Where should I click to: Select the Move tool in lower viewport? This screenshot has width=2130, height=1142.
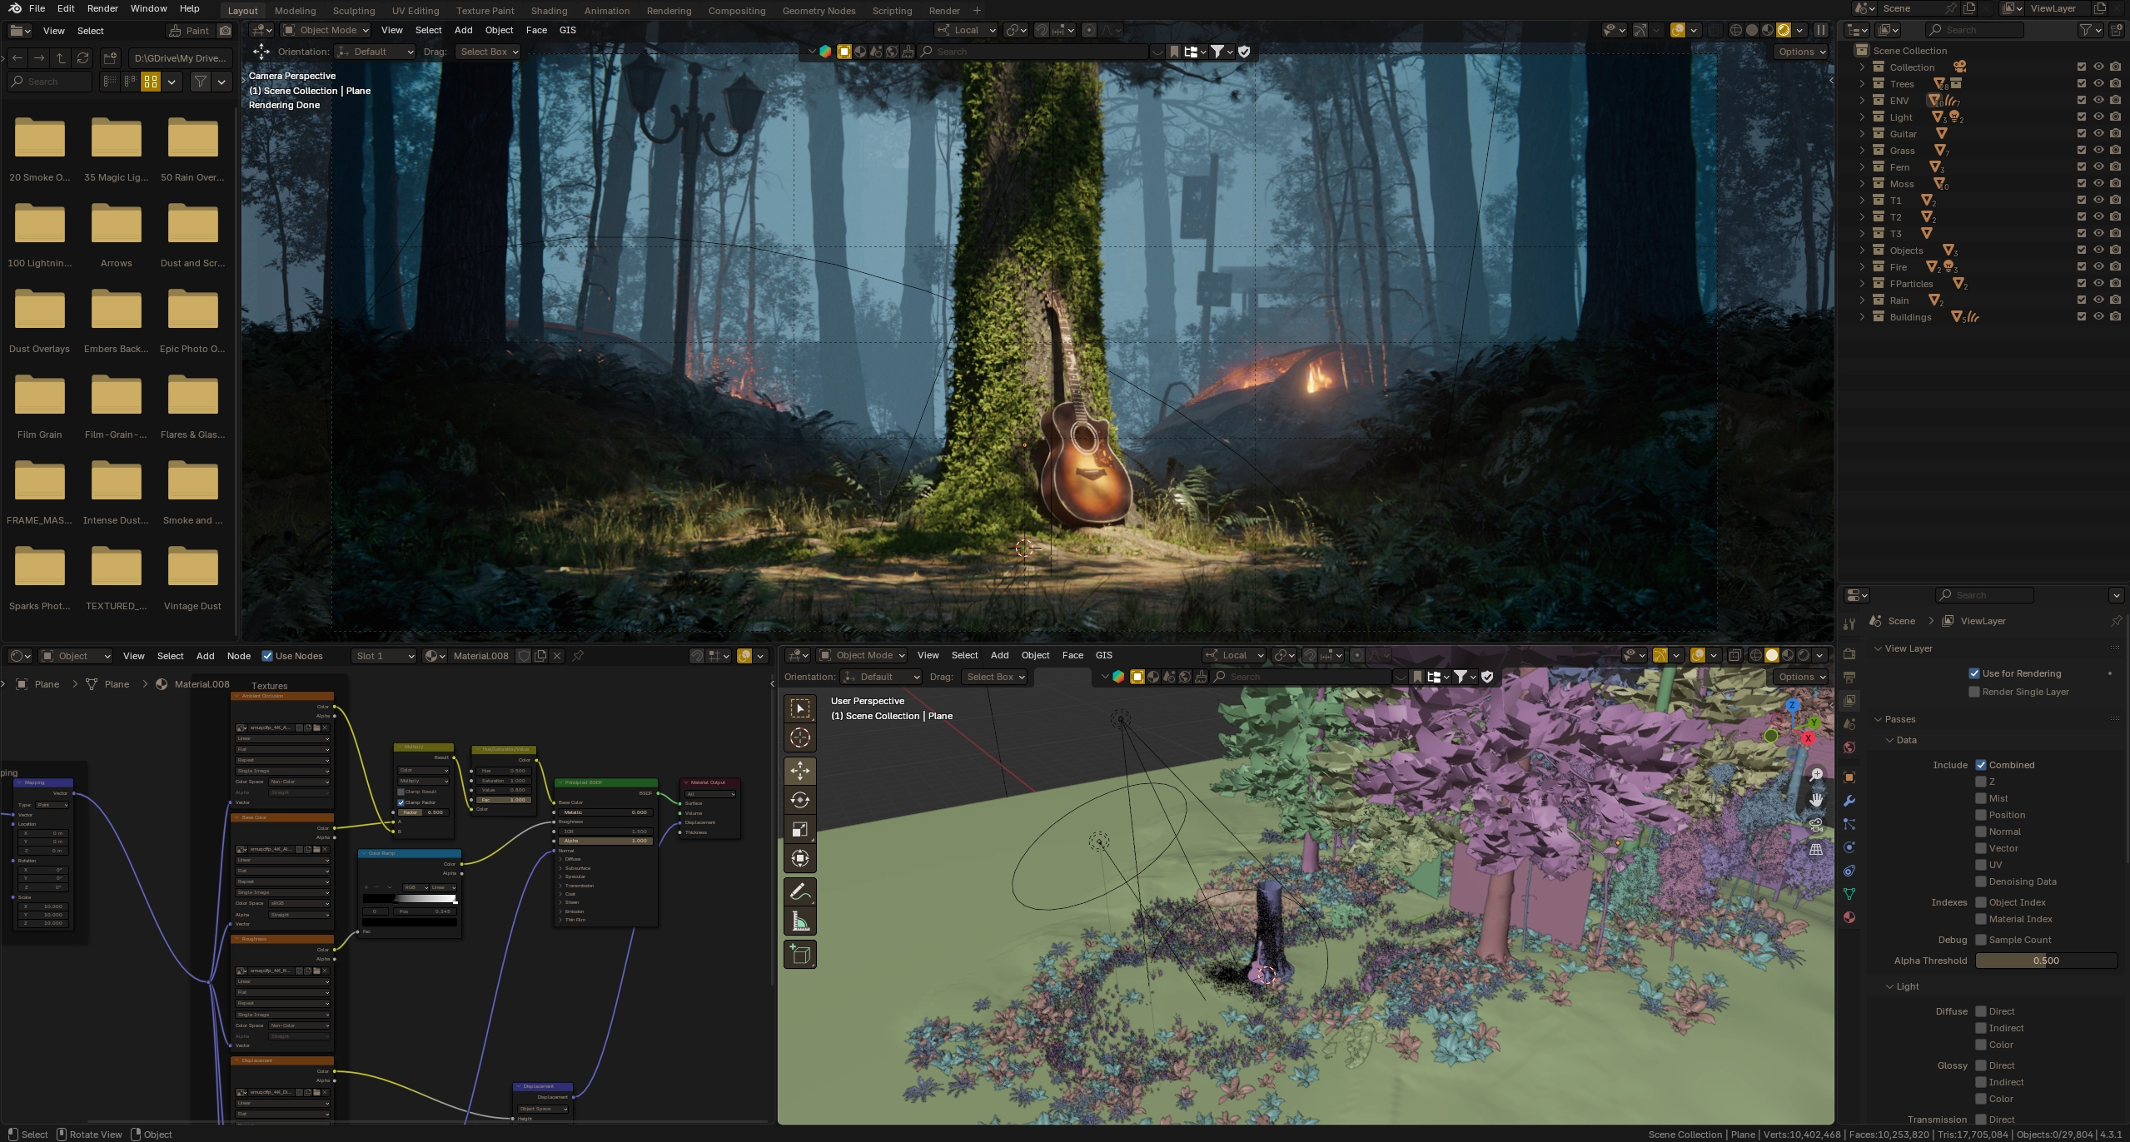[799, 771]
